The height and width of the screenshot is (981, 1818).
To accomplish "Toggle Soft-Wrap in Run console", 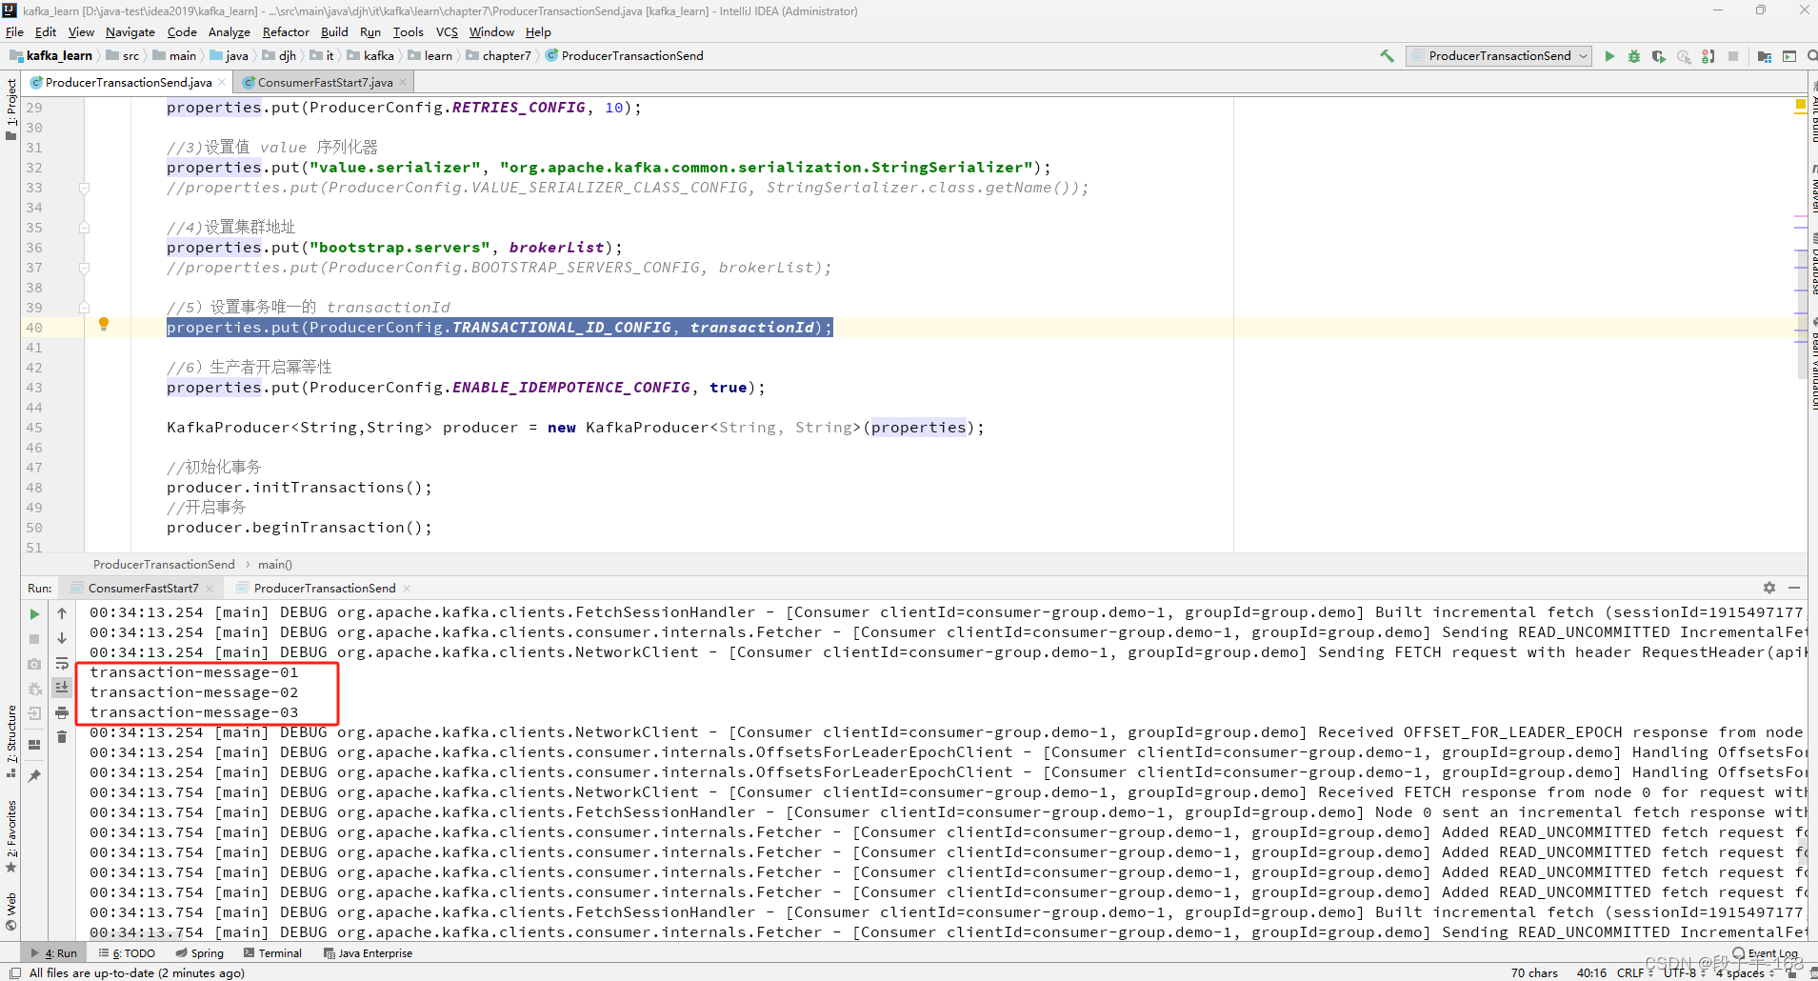I will coord(62,663).
